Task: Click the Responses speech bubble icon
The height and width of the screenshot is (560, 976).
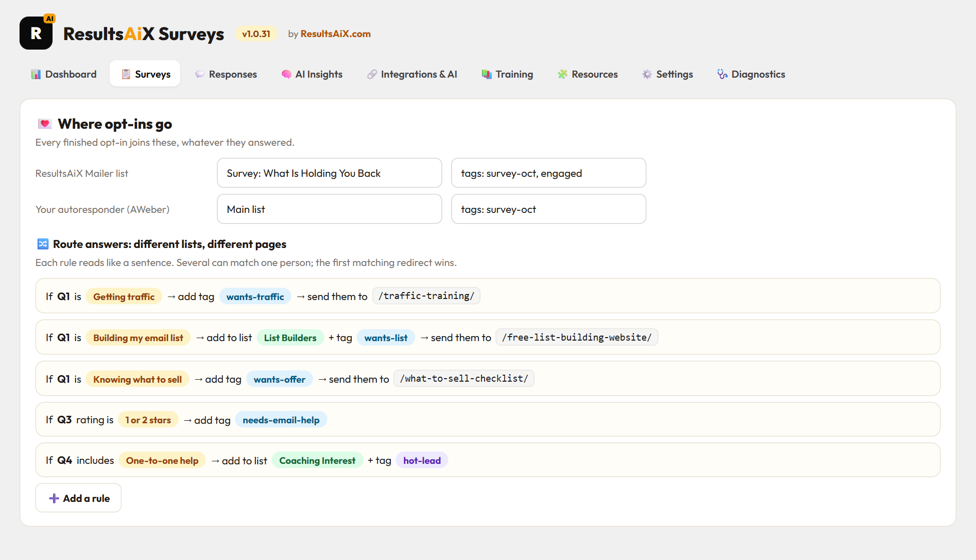Action: tap(200, 74)
